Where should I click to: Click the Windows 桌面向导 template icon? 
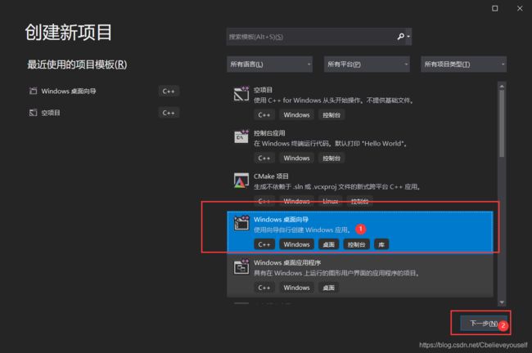(x=241, y=223)
